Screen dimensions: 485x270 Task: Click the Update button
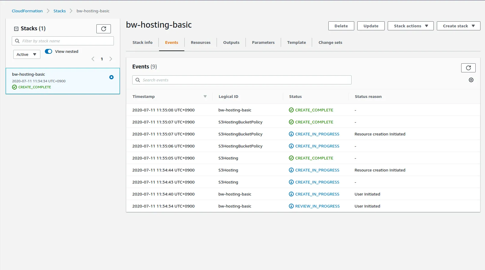pos(371,26)
